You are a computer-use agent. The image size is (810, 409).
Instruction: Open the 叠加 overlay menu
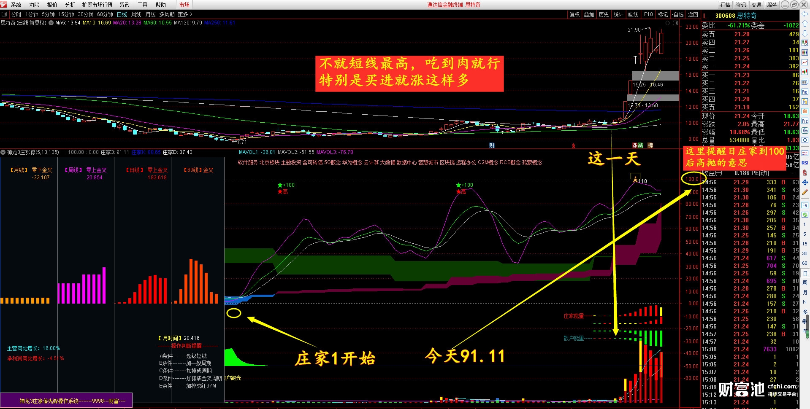coord(589,14)
